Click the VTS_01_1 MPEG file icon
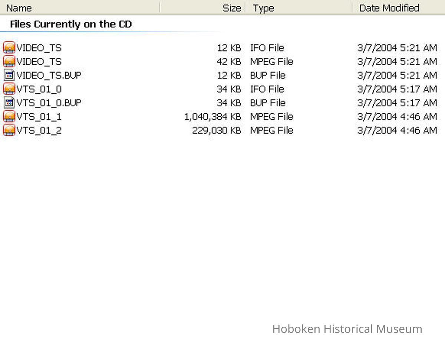This screenshot has width=445, height=353. click(9, 116)
